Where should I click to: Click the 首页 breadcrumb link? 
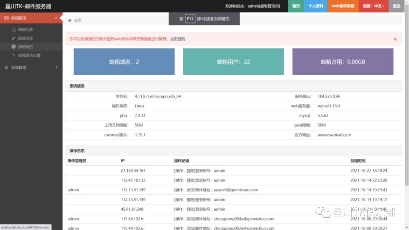(78, 20)
